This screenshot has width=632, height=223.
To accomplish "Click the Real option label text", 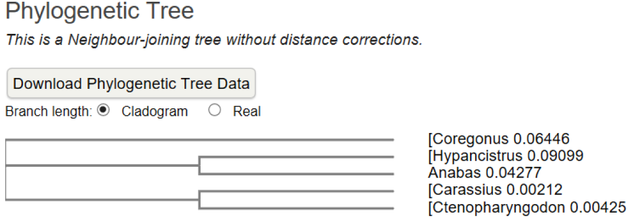I will (x=246, y=111).
